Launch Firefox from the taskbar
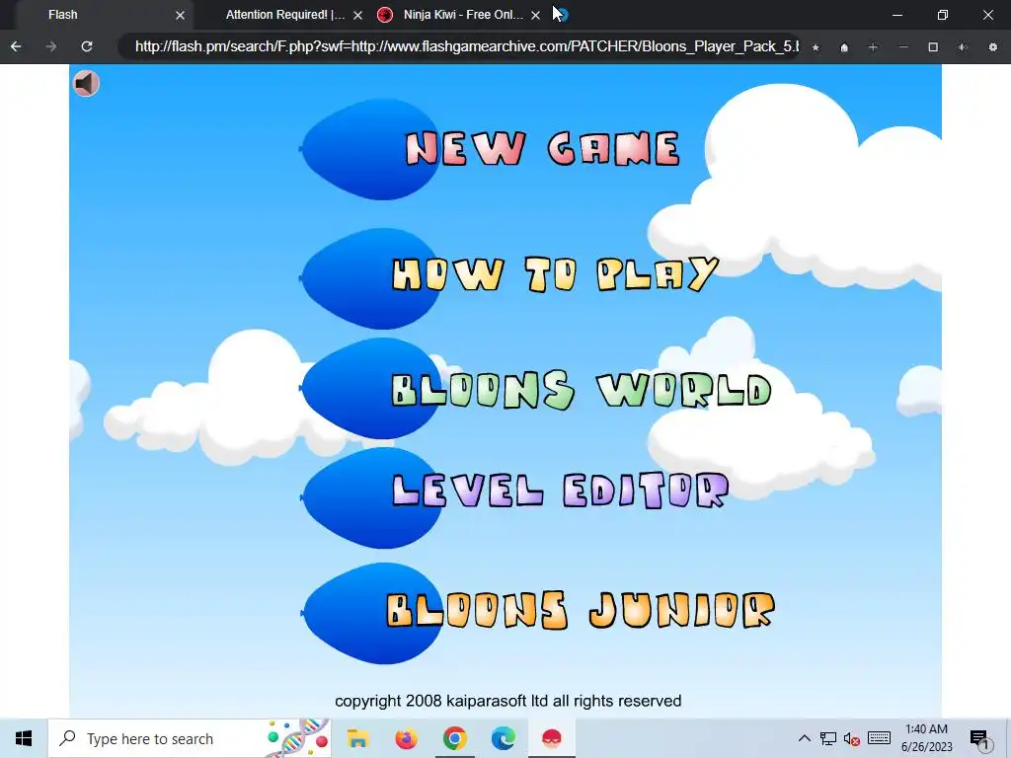The image size is (1011, 758). click(406, 738)
